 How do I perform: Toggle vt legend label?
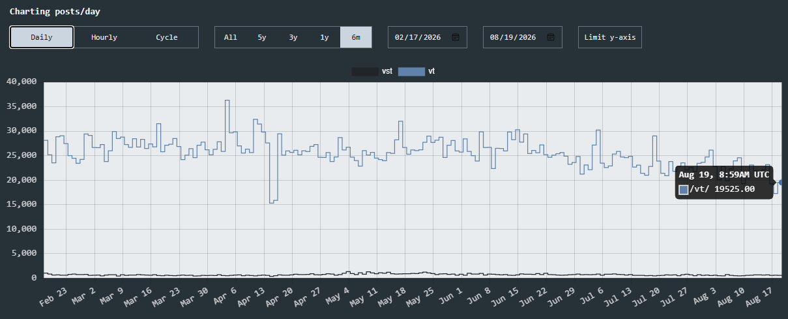[x=431, y=71]
